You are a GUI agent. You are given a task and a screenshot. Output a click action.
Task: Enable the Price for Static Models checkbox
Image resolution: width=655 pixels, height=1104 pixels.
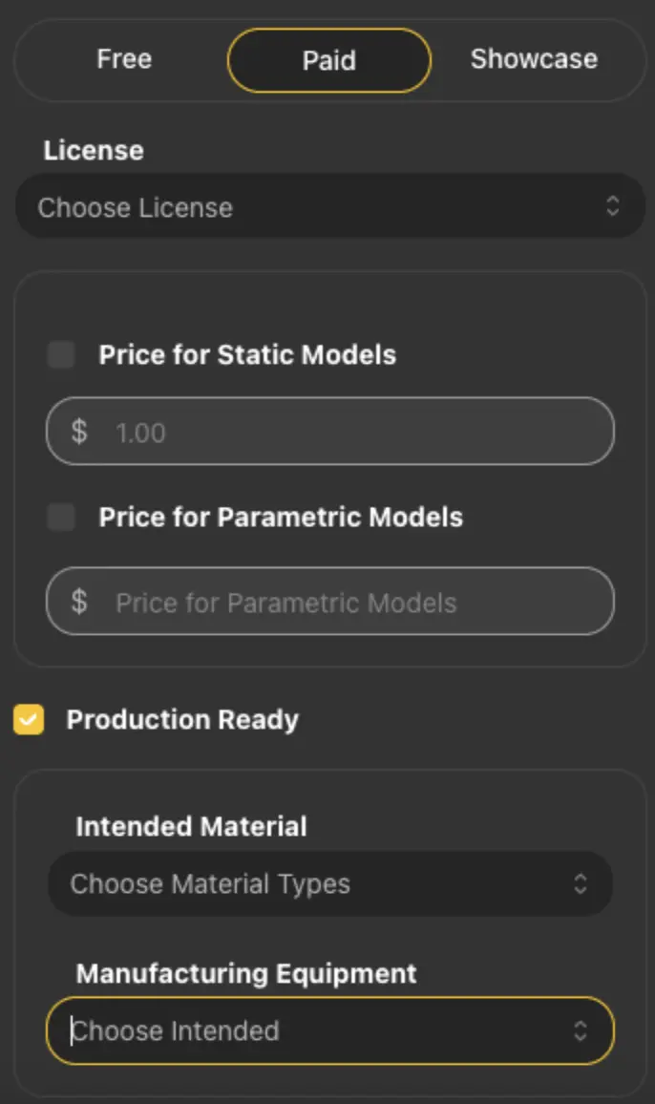pos(61,354)
